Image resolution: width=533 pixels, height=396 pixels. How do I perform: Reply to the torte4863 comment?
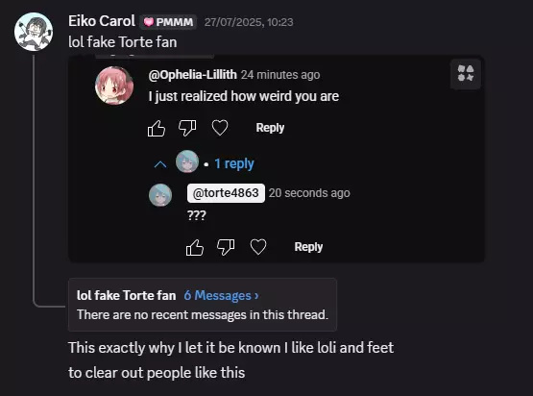pos(308,247)
